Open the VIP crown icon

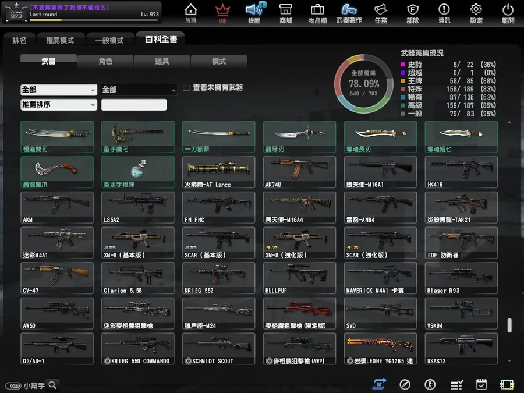coord(222,13)
